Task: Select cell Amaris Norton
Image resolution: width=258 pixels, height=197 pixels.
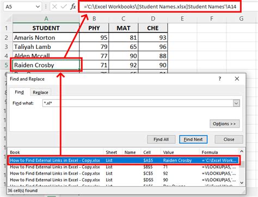Action: pos(46,38)
